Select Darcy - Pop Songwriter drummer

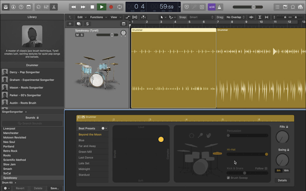tap(32, 72)
